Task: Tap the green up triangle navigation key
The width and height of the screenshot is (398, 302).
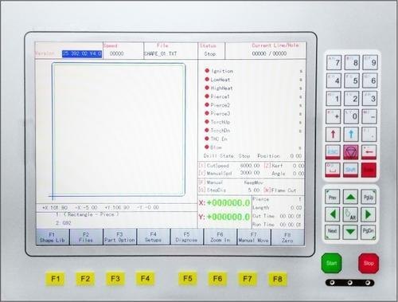Action: pyautogui.click(x=350, y=197)
